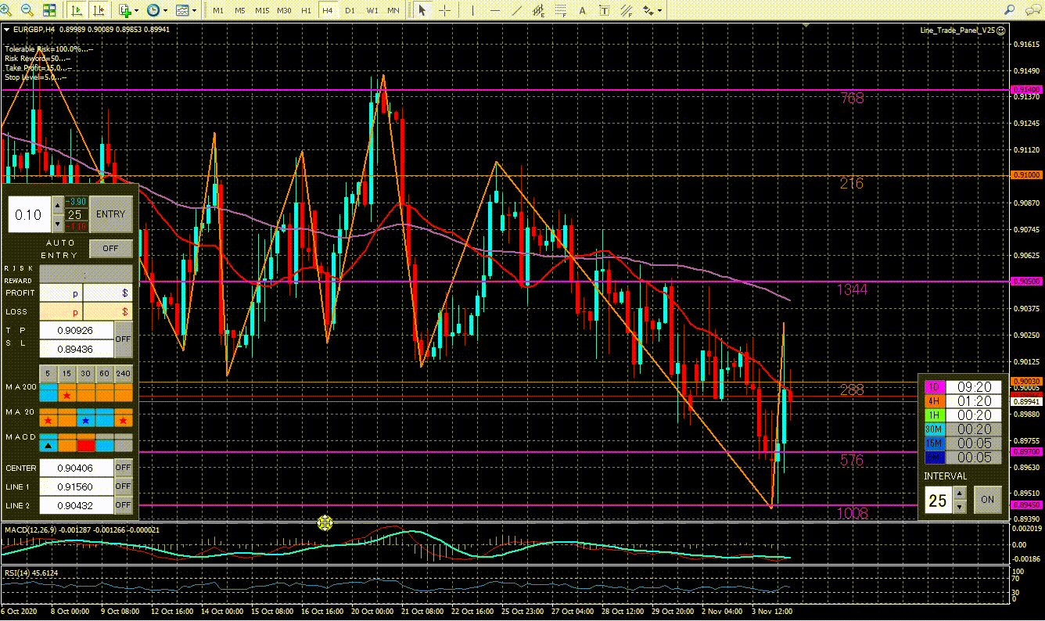Viewport: 1045px width, 621px height.
Task: Expand the Arrows tool dropdown arrow
Action: coord(660,10)
